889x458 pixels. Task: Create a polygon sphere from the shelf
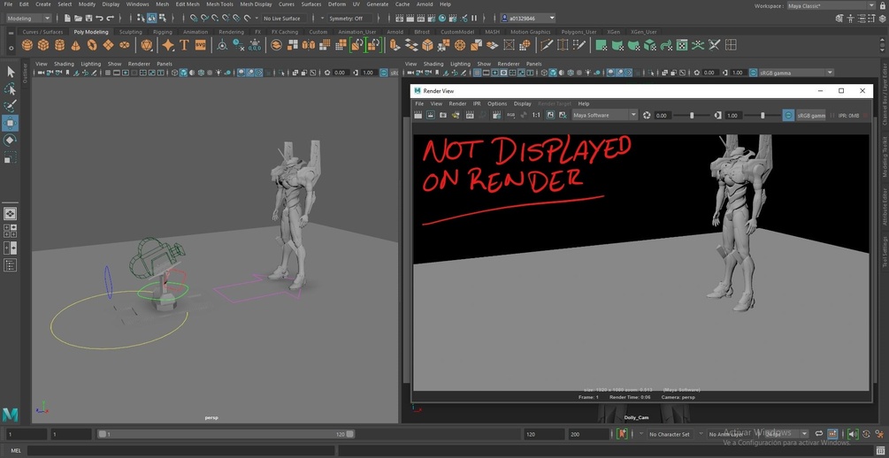point(27,45)
